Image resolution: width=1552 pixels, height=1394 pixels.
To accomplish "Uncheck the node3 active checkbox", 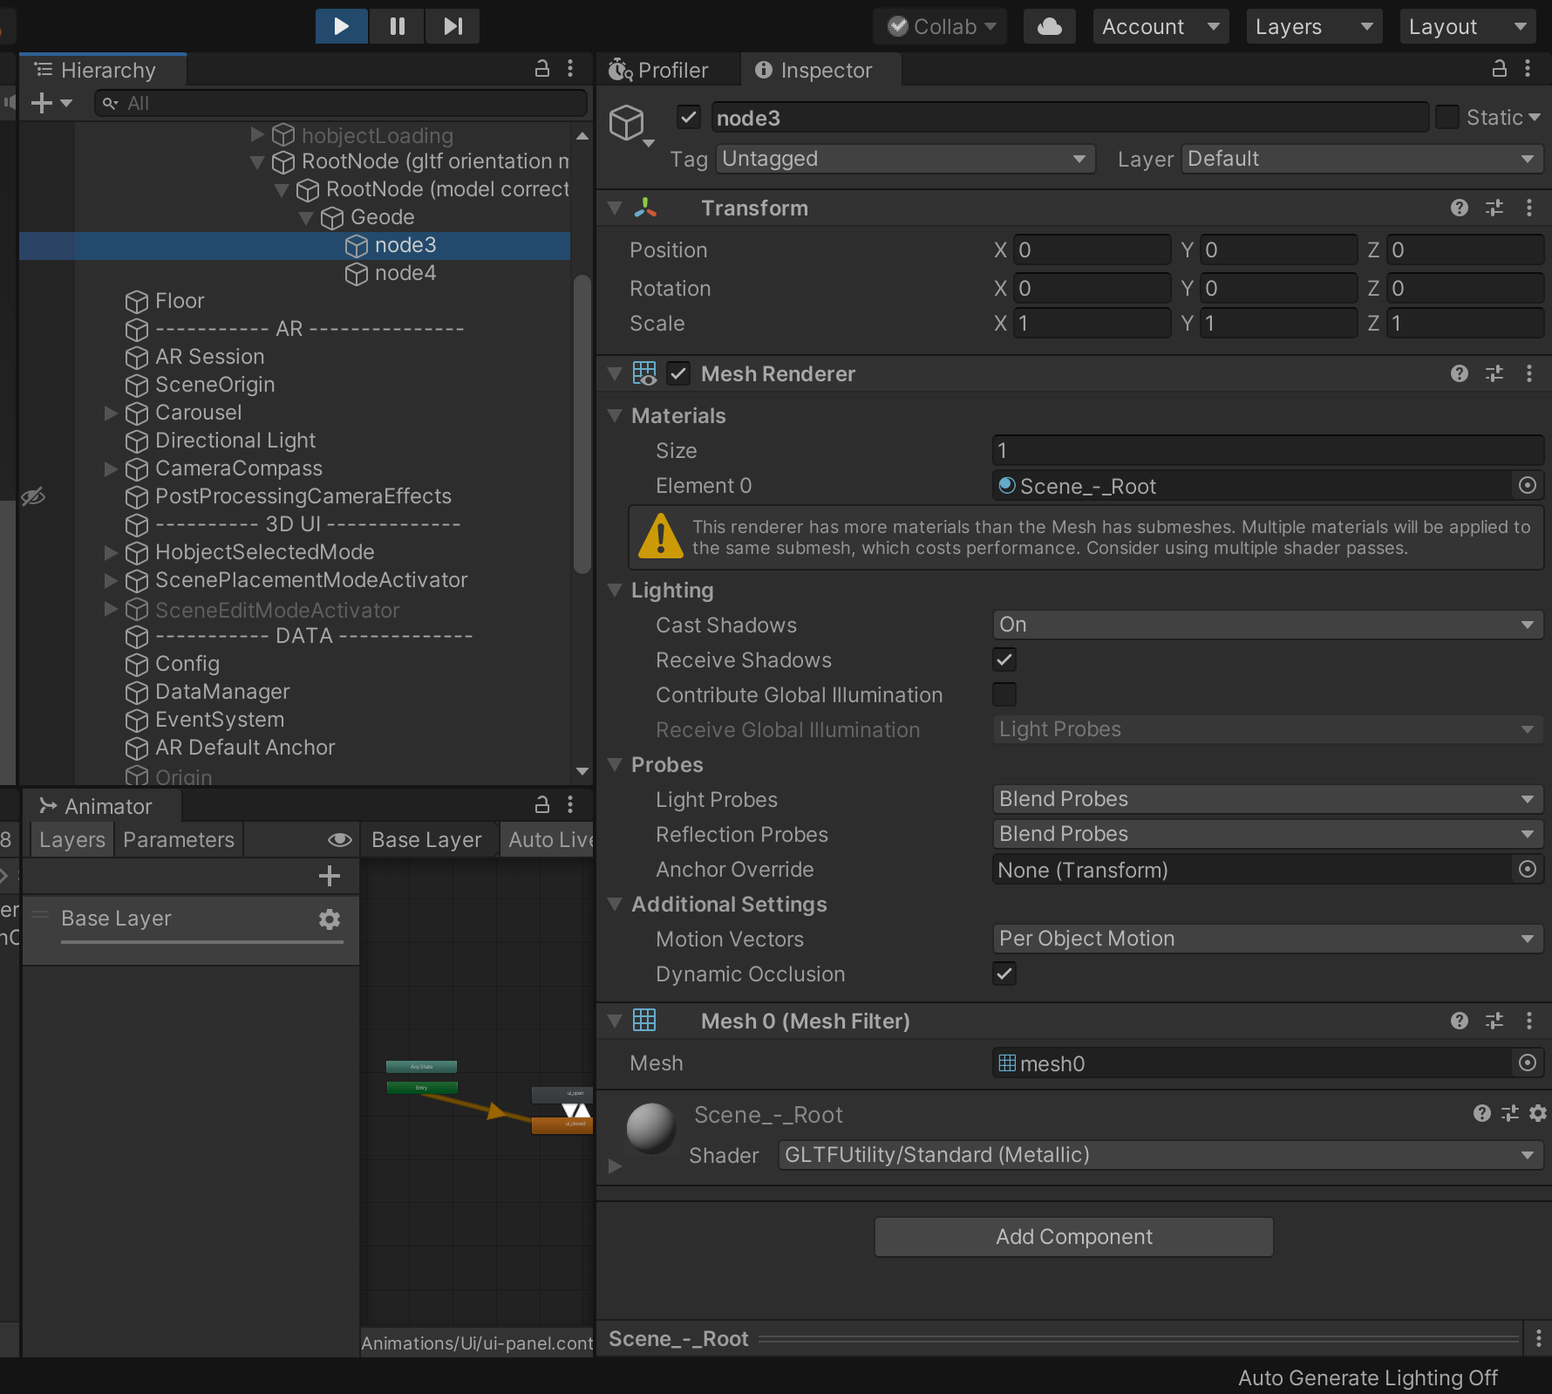I will (688, 117).
